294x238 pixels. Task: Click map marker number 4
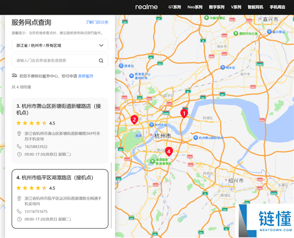pyautogui.click(x=169, y=151)
